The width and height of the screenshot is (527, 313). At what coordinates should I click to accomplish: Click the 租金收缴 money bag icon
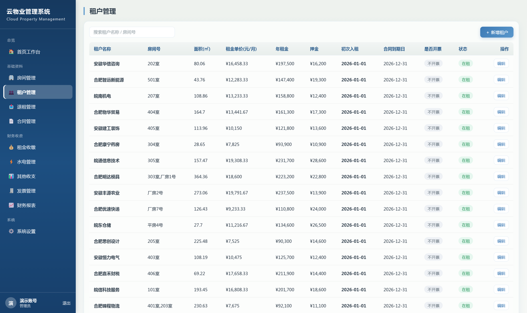[11, 147]
